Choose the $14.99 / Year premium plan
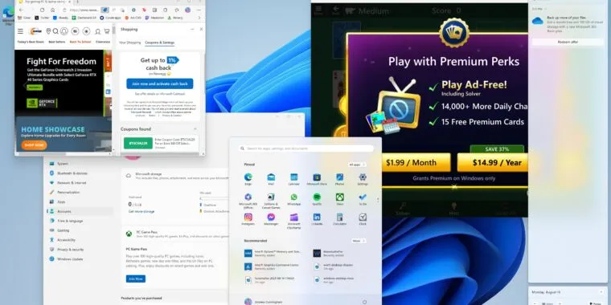The height and width of the screenshot is (305, 611). 493,162
